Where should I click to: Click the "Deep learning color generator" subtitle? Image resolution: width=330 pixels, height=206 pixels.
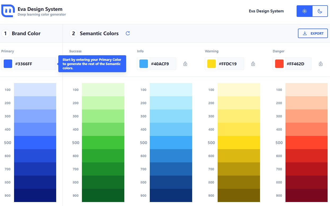[x=42, y=15]
